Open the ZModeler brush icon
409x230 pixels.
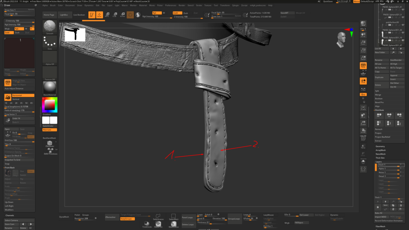click(x=50, y=143)
